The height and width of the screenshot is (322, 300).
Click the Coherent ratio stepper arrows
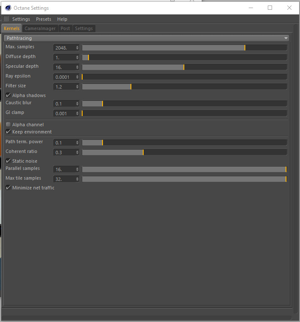coord(77,153)
